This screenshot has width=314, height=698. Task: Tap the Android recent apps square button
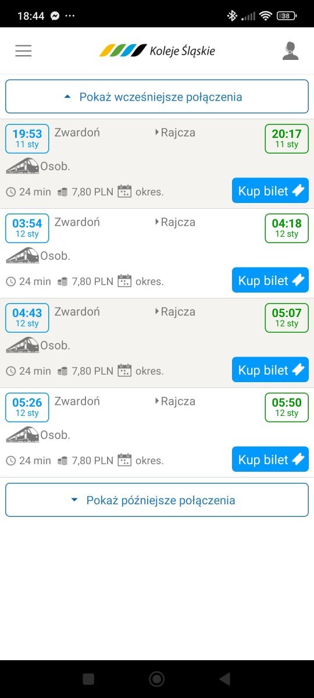pos(88,679)
